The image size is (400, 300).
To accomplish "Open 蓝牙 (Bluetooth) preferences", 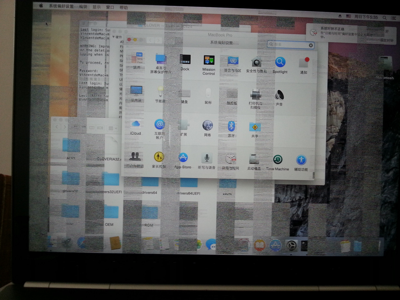I will point(231,129).
